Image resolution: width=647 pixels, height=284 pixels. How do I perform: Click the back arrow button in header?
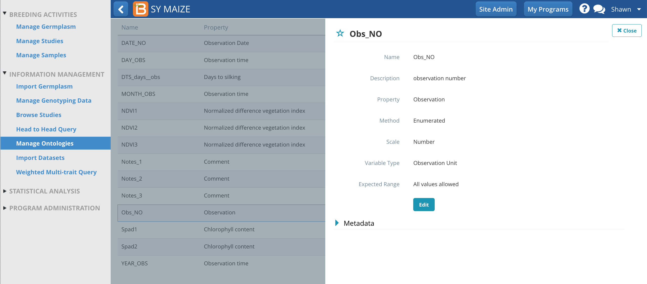(121, 9)
